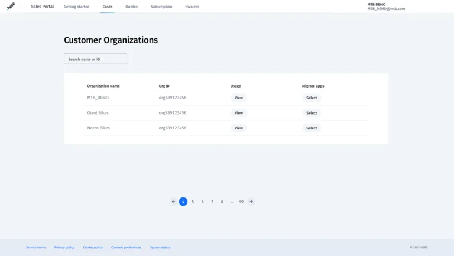The height and width of the screenshot is (256, 454).
Task: Open the Quotes tab
Action: [x=131, y=7]
